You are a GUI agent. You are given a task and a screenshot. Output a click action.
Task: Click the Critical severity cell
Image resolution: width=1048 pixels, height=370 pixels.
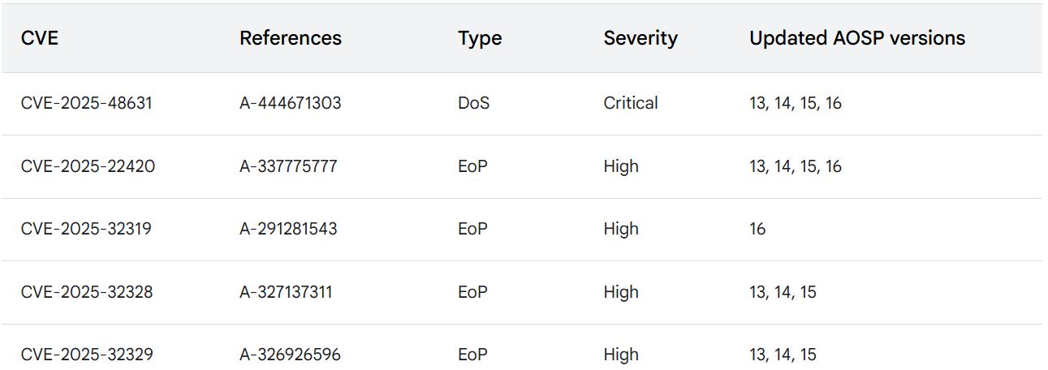pos(630,103)
